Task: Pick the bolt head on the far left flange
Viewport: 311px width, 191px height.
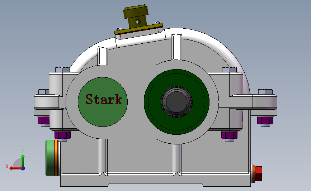Action: (x=44, y=92)
